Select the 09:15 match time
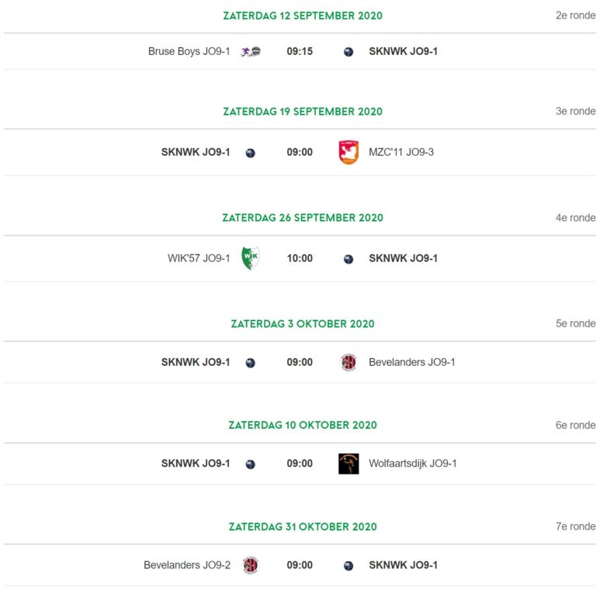Image resolution: width=603 pixels, height=597 pixels. pos(300,51)
